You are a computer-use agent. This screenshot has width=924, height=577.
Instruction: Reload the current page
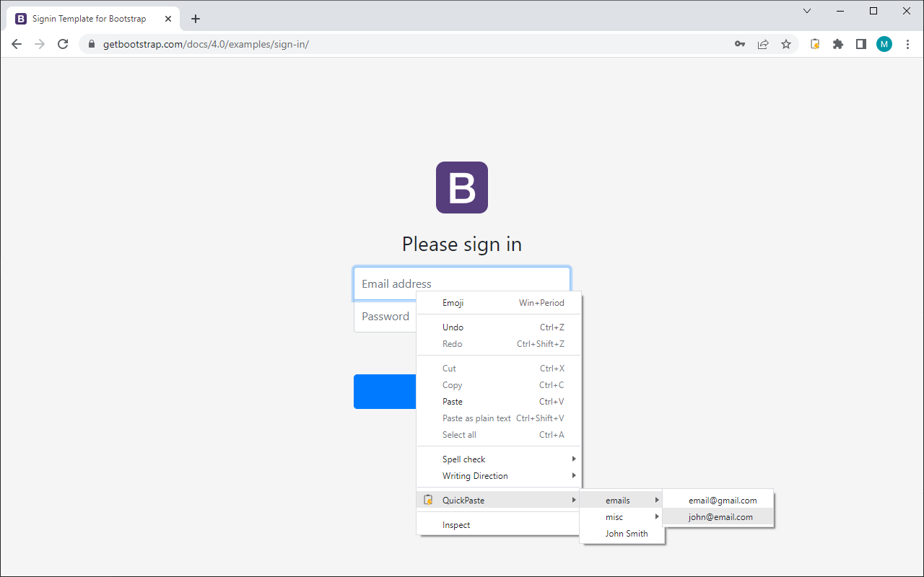(x=63, y=44)
